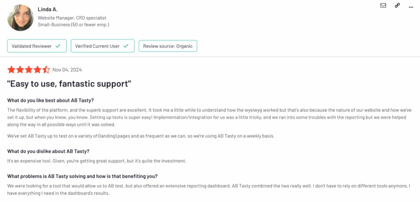Screen dimensions: 420x202
Task: Click the Verified Current User checkmark
Action: [x=126, y=46]
